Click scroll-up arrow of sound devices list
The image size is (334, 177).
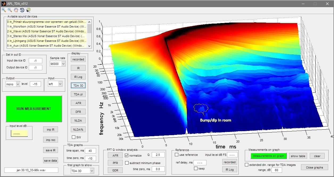89,22
